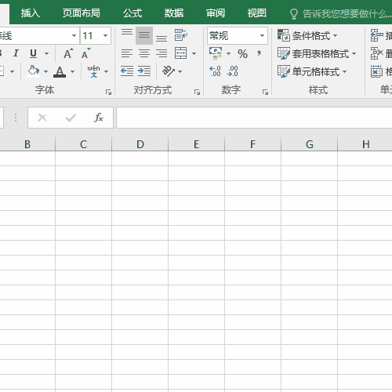Open font name dropdown arrow
The image size is (392, 392).
(74, 35)
